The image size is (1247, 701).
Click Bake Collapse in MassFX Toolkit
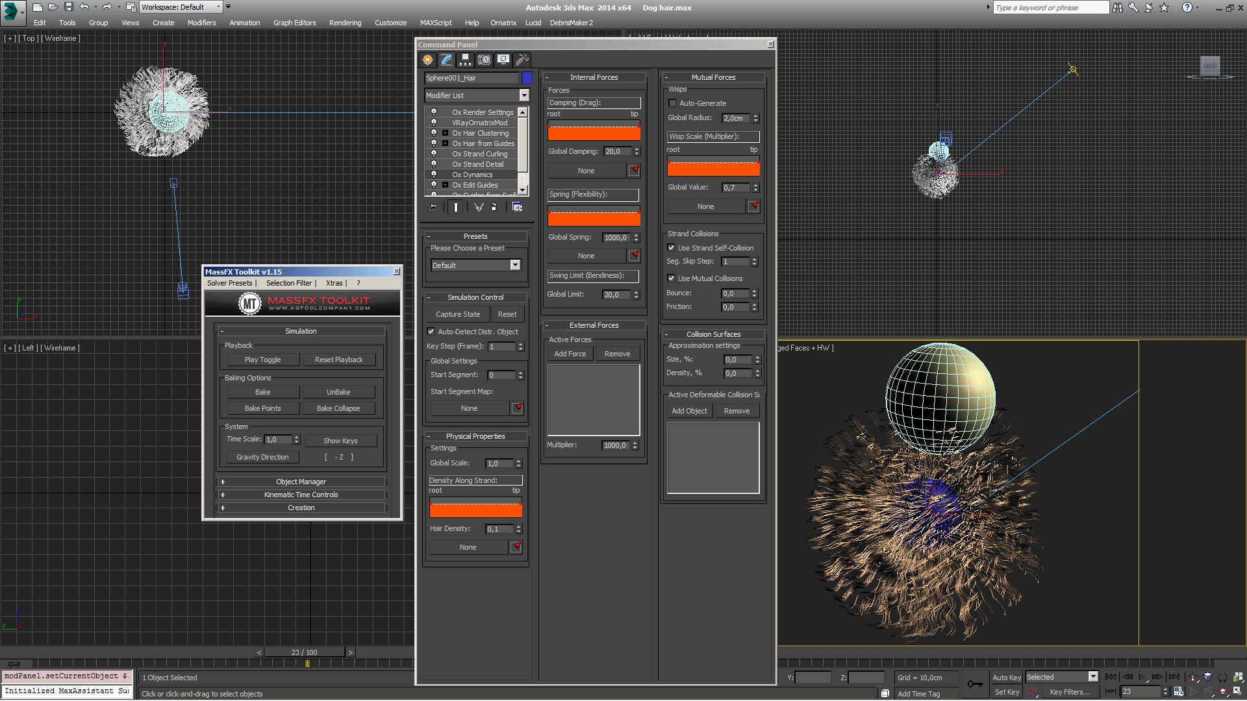pyautogui.click(x=338, y=408)
